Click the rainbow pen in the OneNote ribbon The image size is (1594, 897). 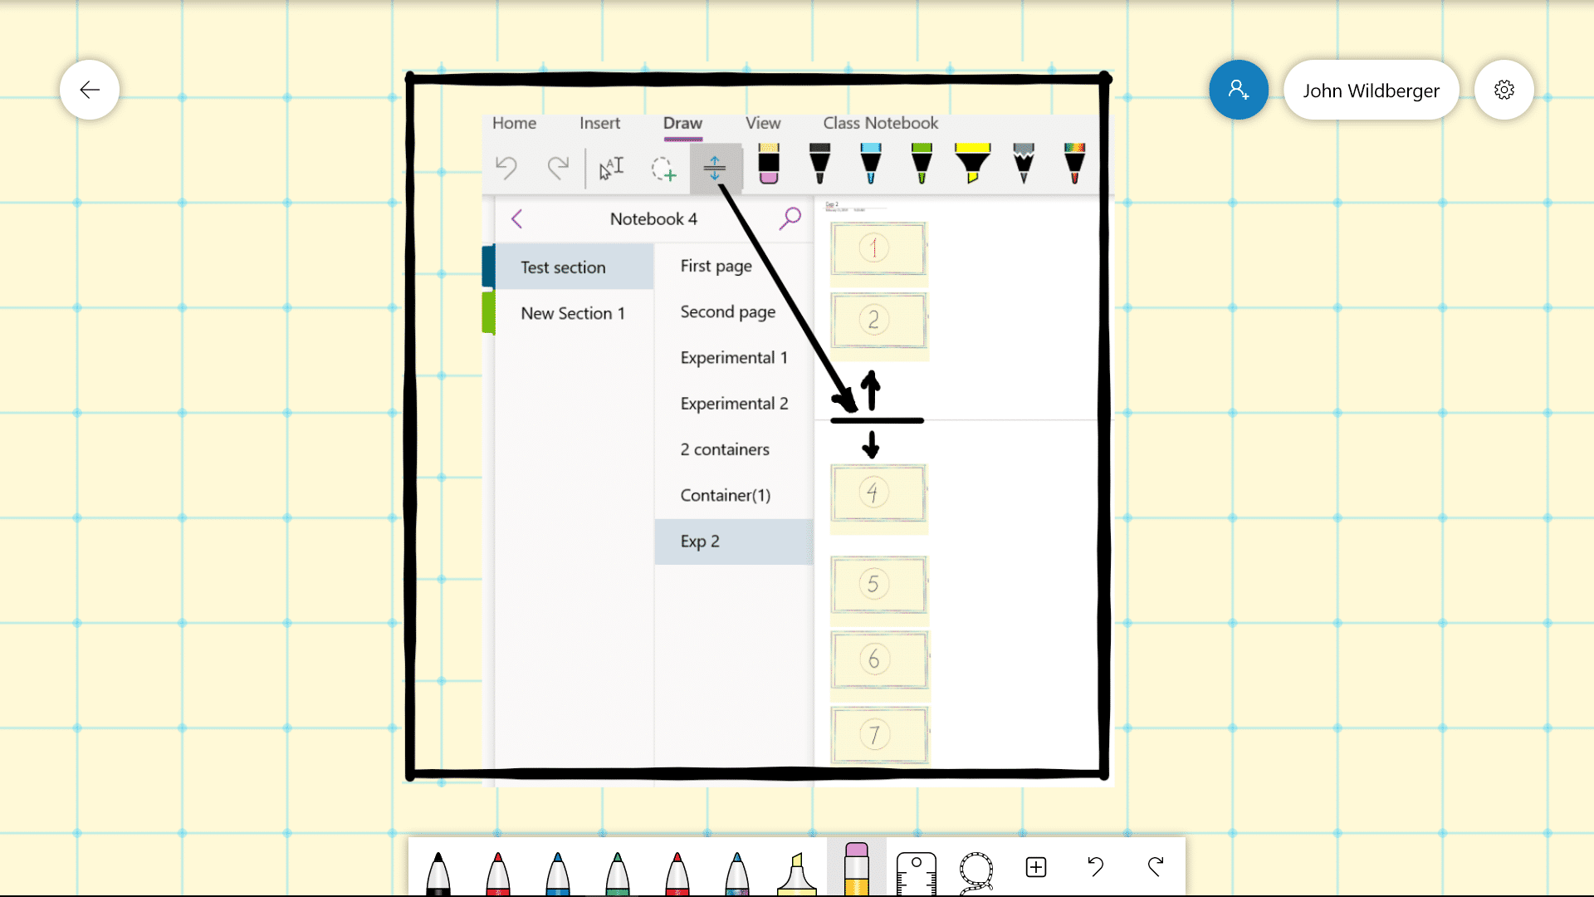(x=1074, y=164)
